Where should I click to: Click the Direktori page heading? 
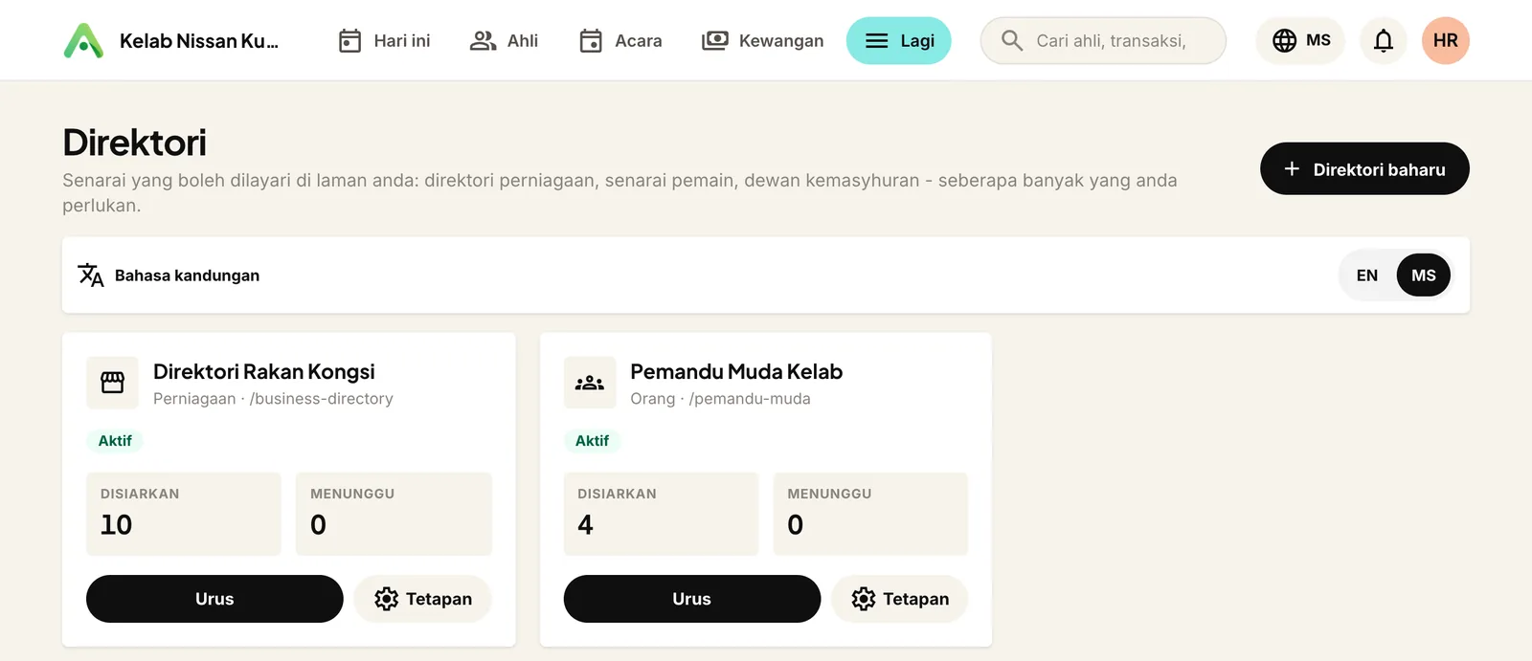(x=134, y=143)
